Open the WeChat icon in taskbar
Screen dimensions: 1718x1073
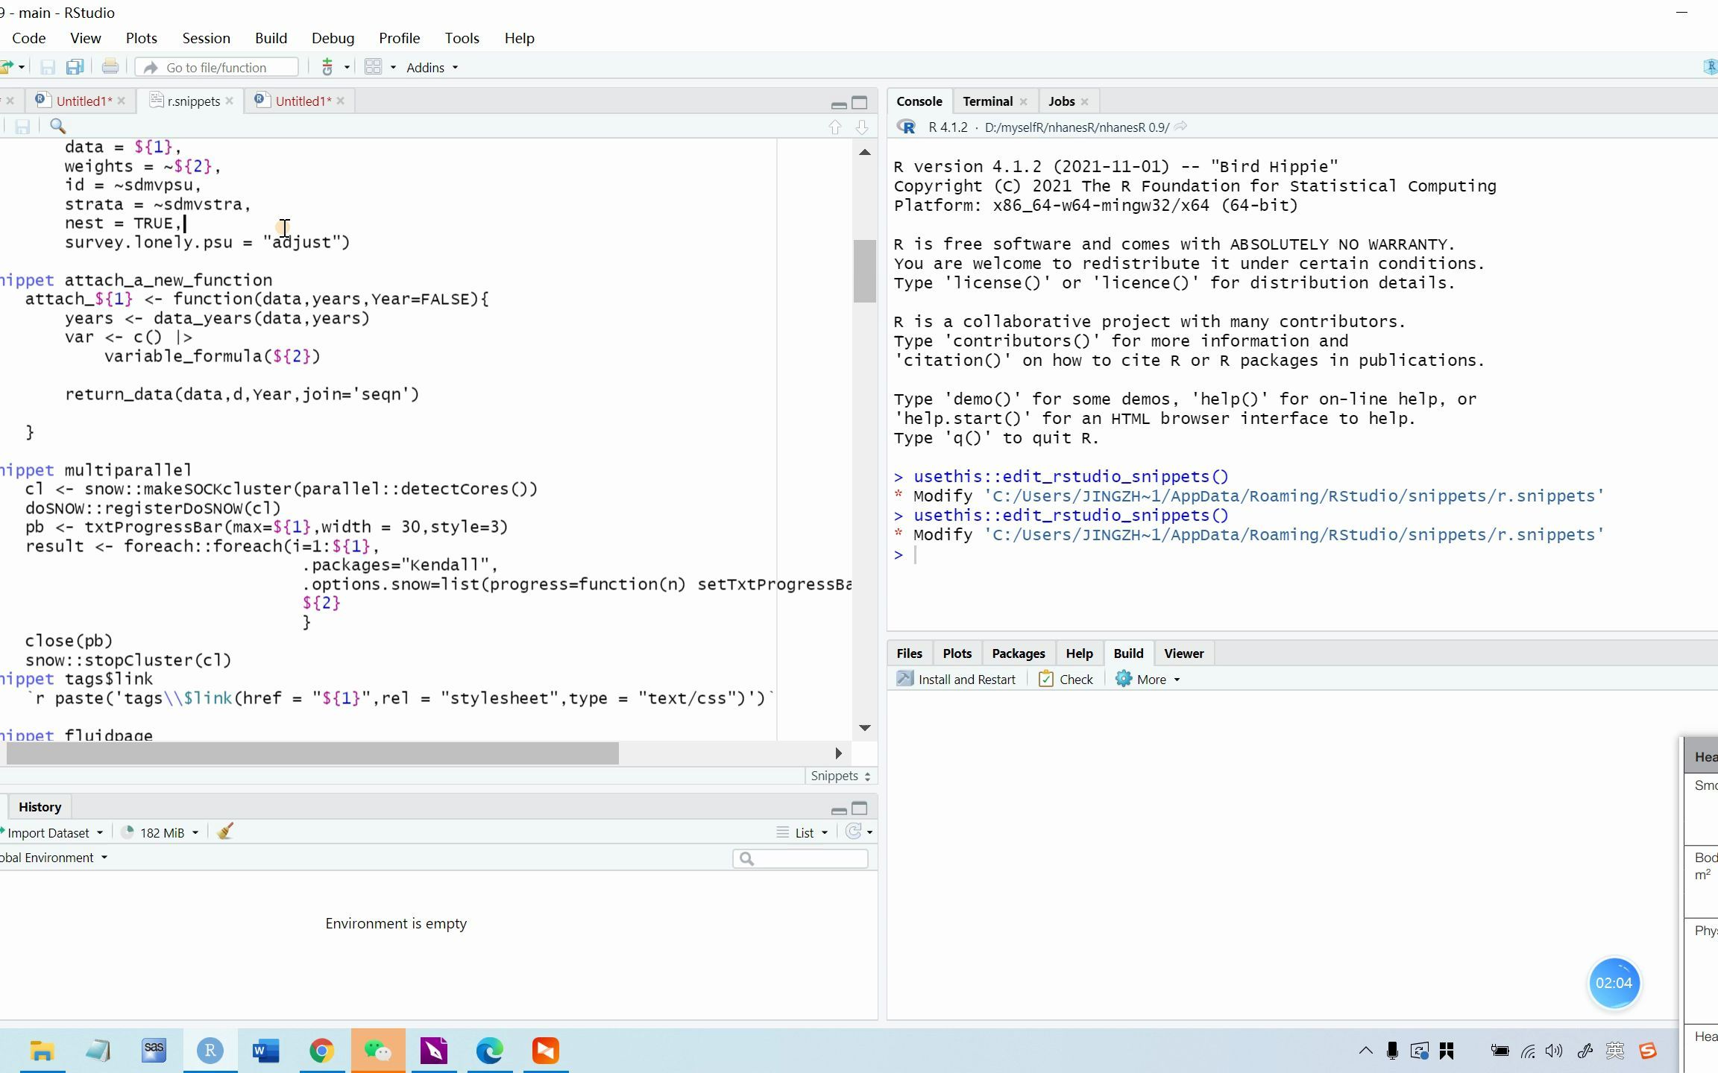pyautogui.click(x=378, y=1051)
